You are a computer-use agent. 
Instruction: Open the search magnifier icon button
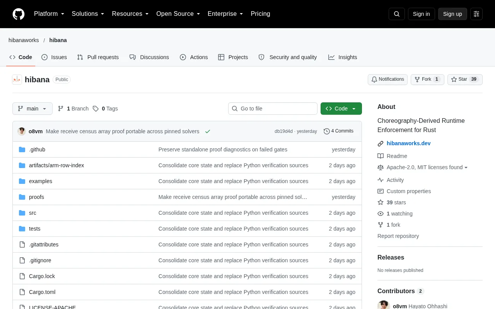[x=397, y=14]
